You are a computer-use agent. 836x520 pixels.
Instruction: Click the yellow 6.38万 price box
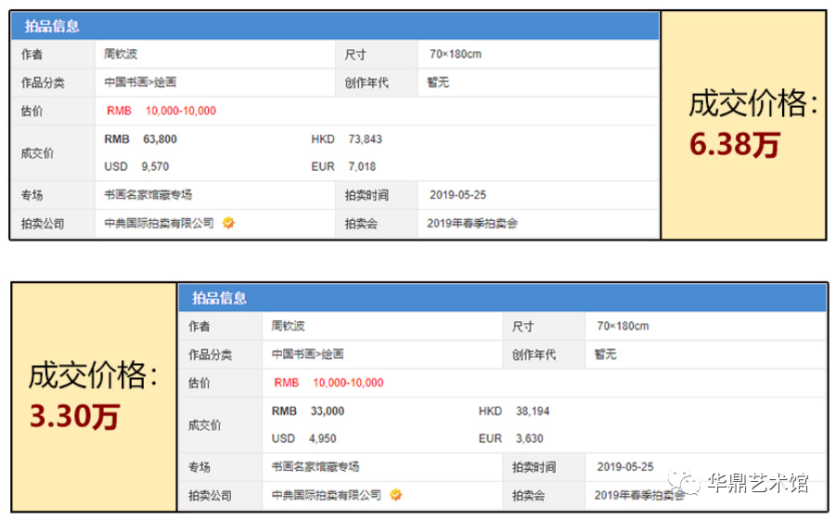(742, 125)
